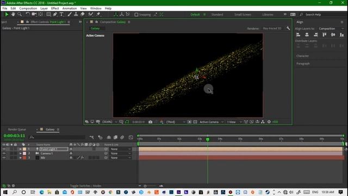Toggle transparency grid in viewer

tap(195, 122)
